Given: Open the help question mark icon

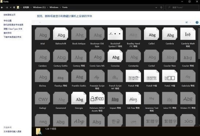Looking at the screenshot, I should [x=197, y=22].
